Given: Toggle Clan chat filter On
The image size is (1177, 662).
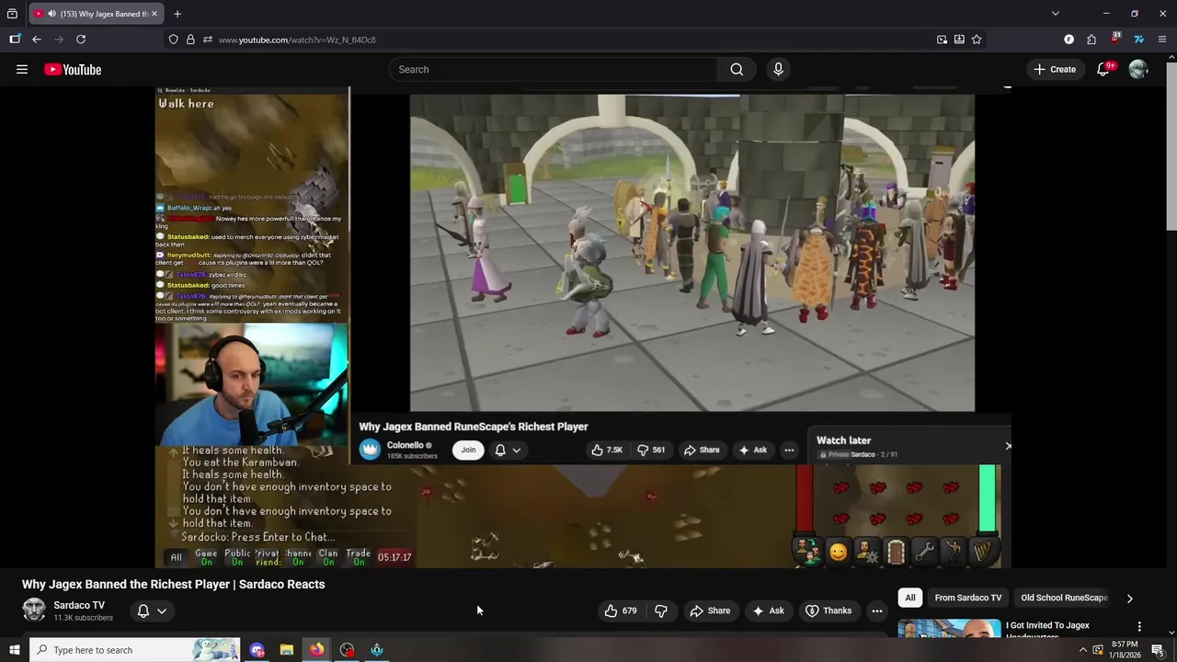Looking at the screenshot, I should coord(328,557).
